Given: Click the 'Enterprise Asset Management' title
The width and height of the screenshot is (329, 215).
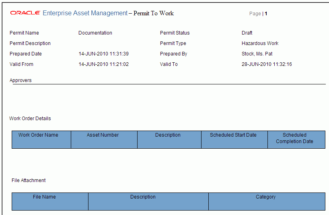Looking at the screenshot, I should point(85,13).
